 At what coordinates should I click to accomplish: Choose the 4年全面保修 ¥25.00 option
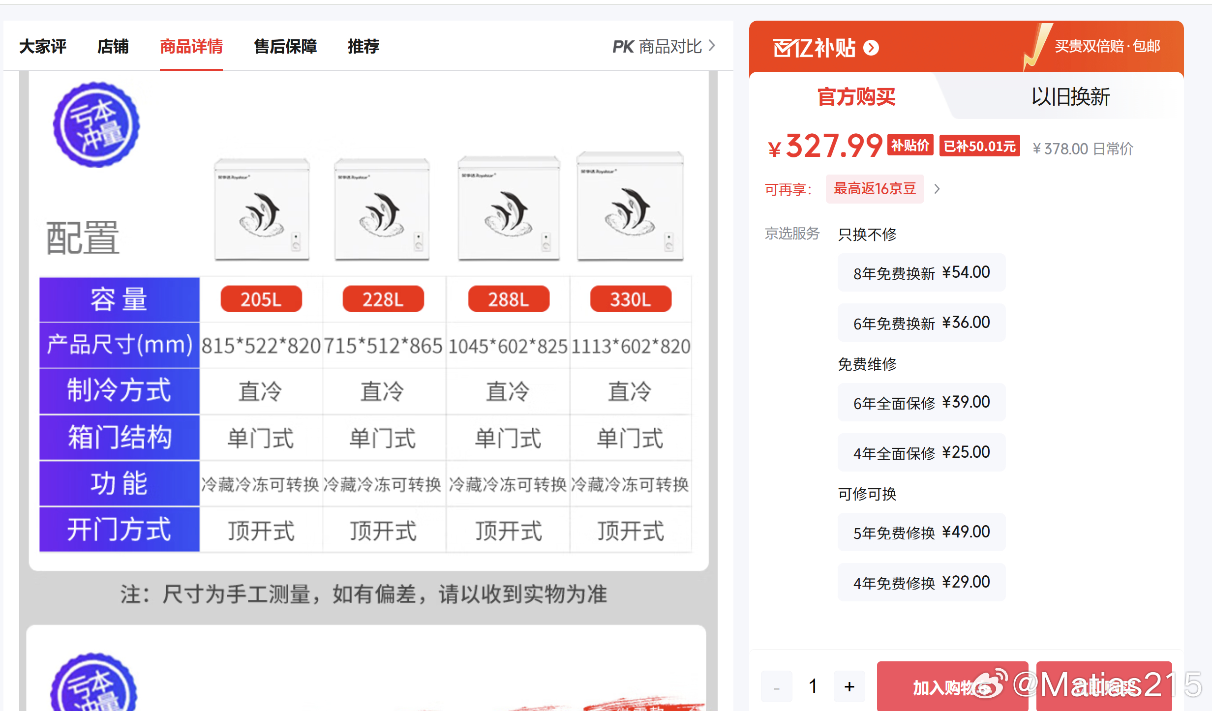(x=921, y=452)
